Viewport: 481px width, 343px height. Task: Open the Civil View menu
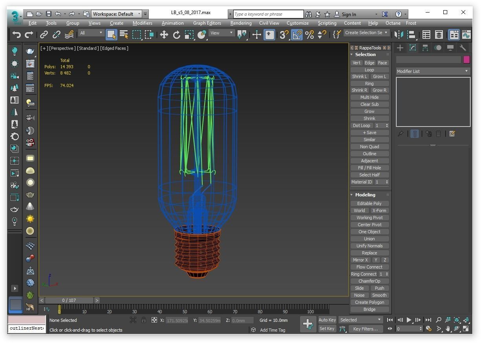click(269, 23)
